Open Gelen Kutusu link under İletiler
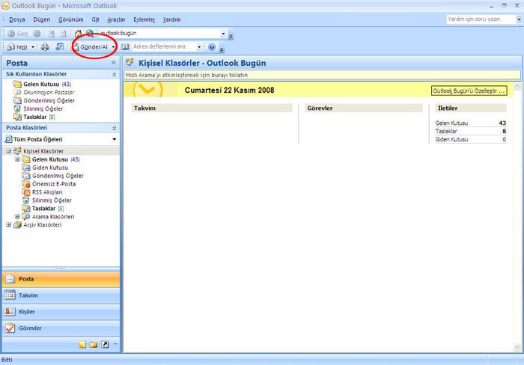Viewport: 524px width, 365px height. point(451,123)
